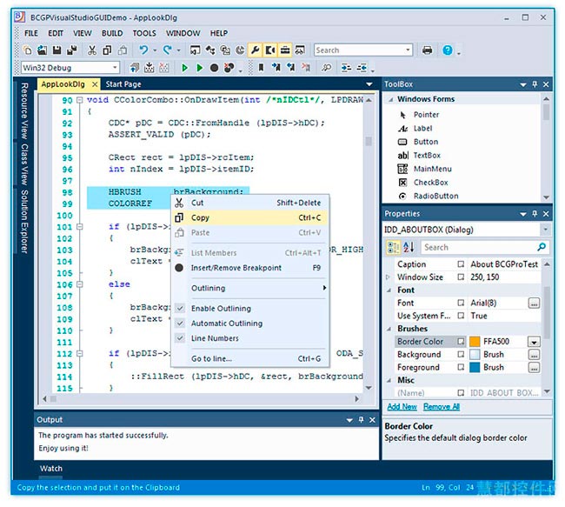This screenshot has width=565, height=507.
Task: Click the Toggle Bookmark toolbar icon
Action: 261,68
